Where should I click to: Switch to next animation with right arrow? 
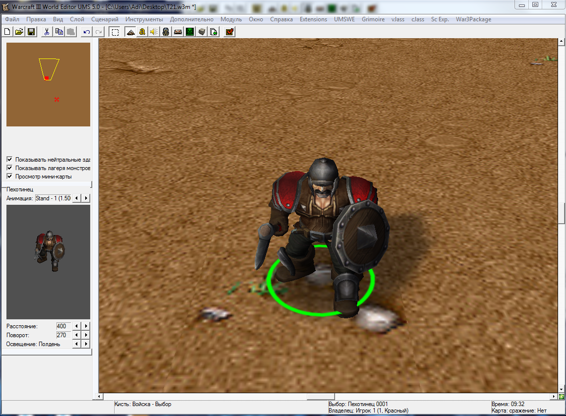[86, 198]
